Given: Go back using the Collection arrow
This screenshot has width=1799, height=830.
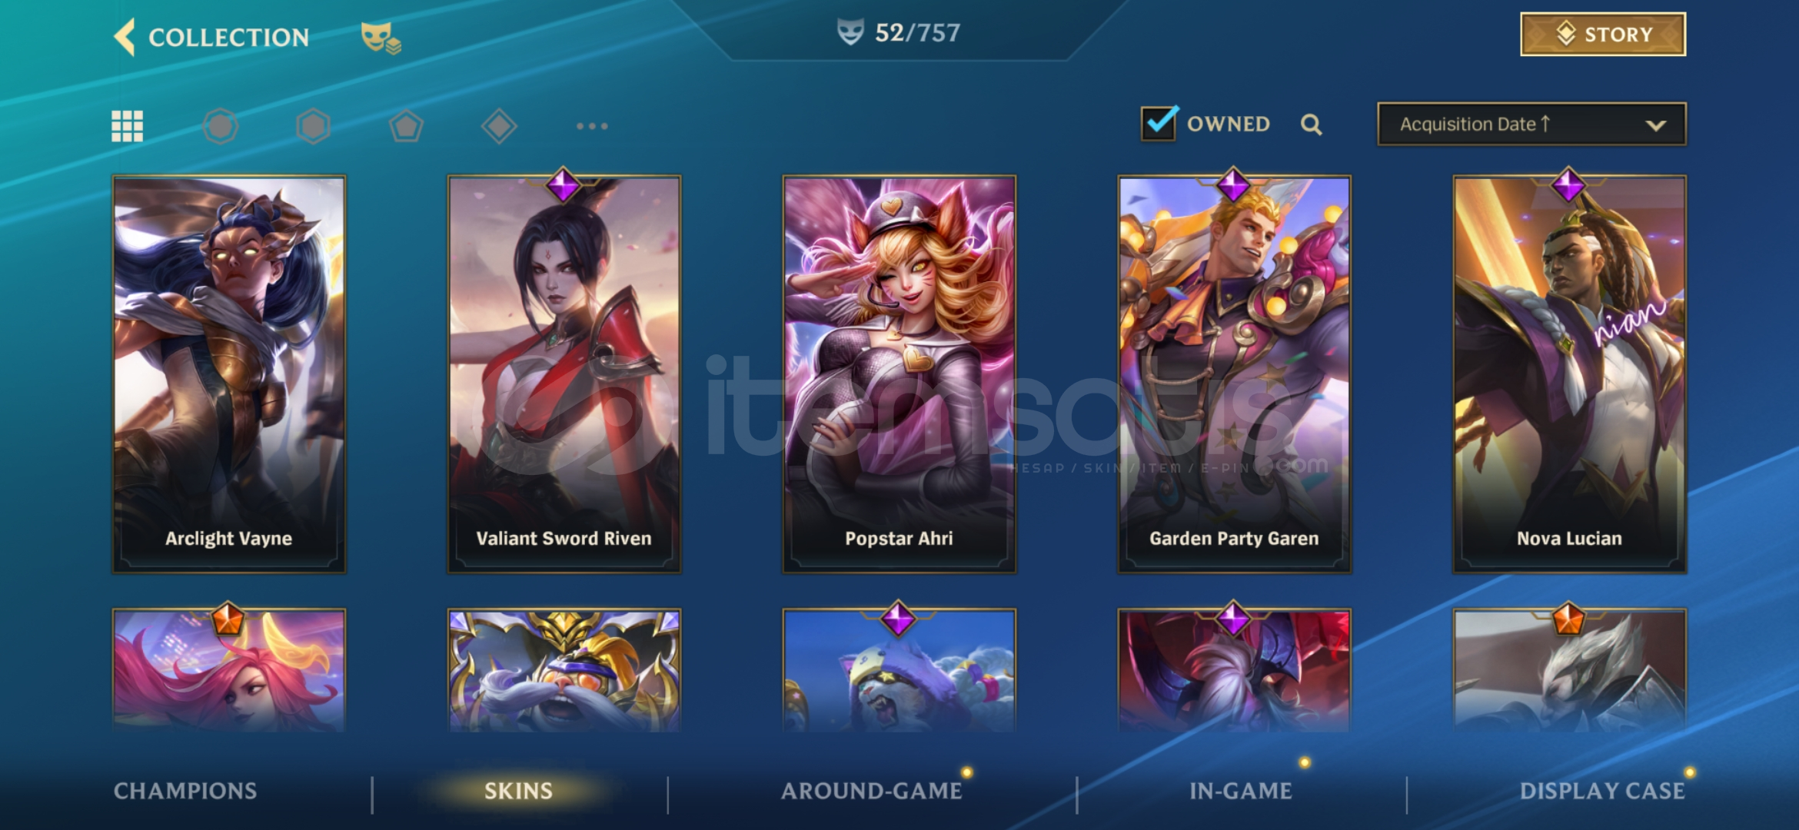Looking at the screenshot, I should coord(125,37).
